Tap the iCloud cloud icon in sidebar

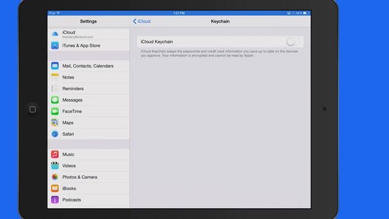pyautogui.click(x=55, y=33)
